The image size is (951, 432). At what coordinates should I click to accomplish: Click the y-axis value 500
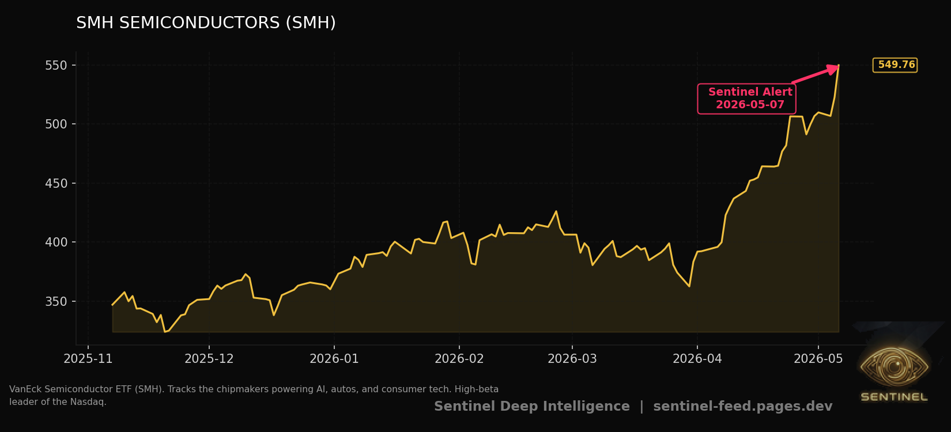(56, 124)
